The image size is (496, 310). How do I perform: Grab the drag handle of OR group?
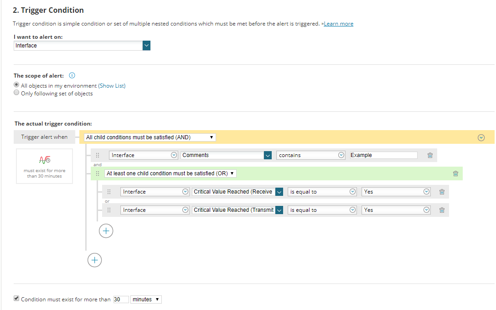tap(98, 173)
